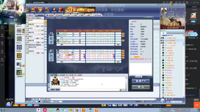The width and height of the screenshot is (200, 112).
Task: Select the 自由对战 room entry
Action: [35, 21]
